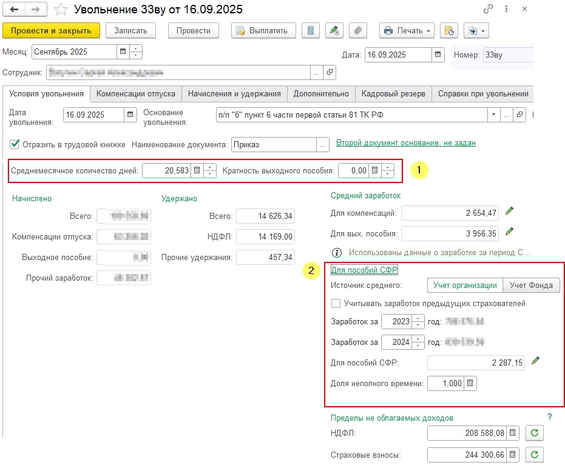The width and height of the screenshot is (565, 471).
Task: Switch to the Начисления и удержания tab
Action: pos(234,93)
